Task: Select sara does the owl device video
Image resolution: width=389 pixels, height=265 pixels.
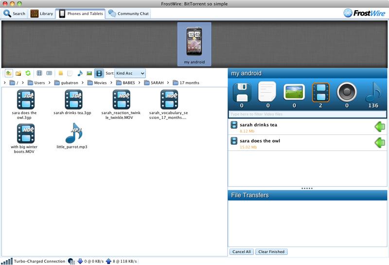Action: (x=307, y=143)
